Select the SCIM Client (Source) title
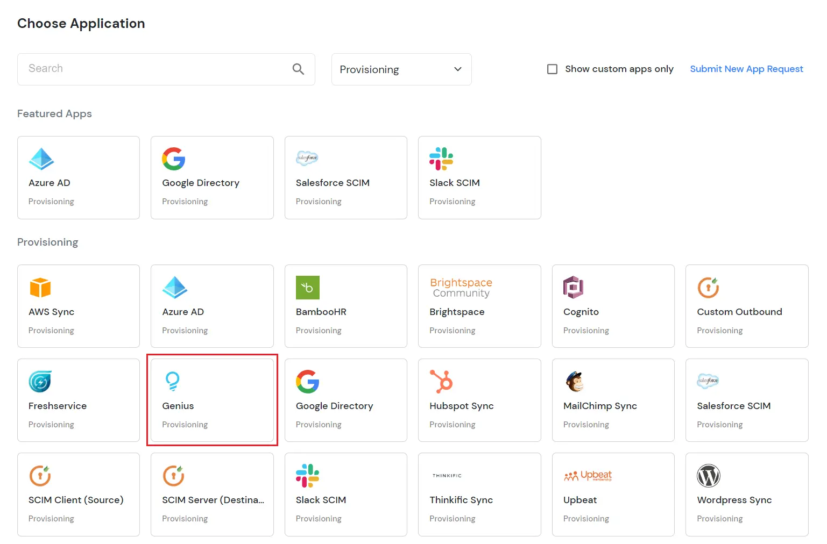Screen dimensions: 827x544 tap(76, 500)
